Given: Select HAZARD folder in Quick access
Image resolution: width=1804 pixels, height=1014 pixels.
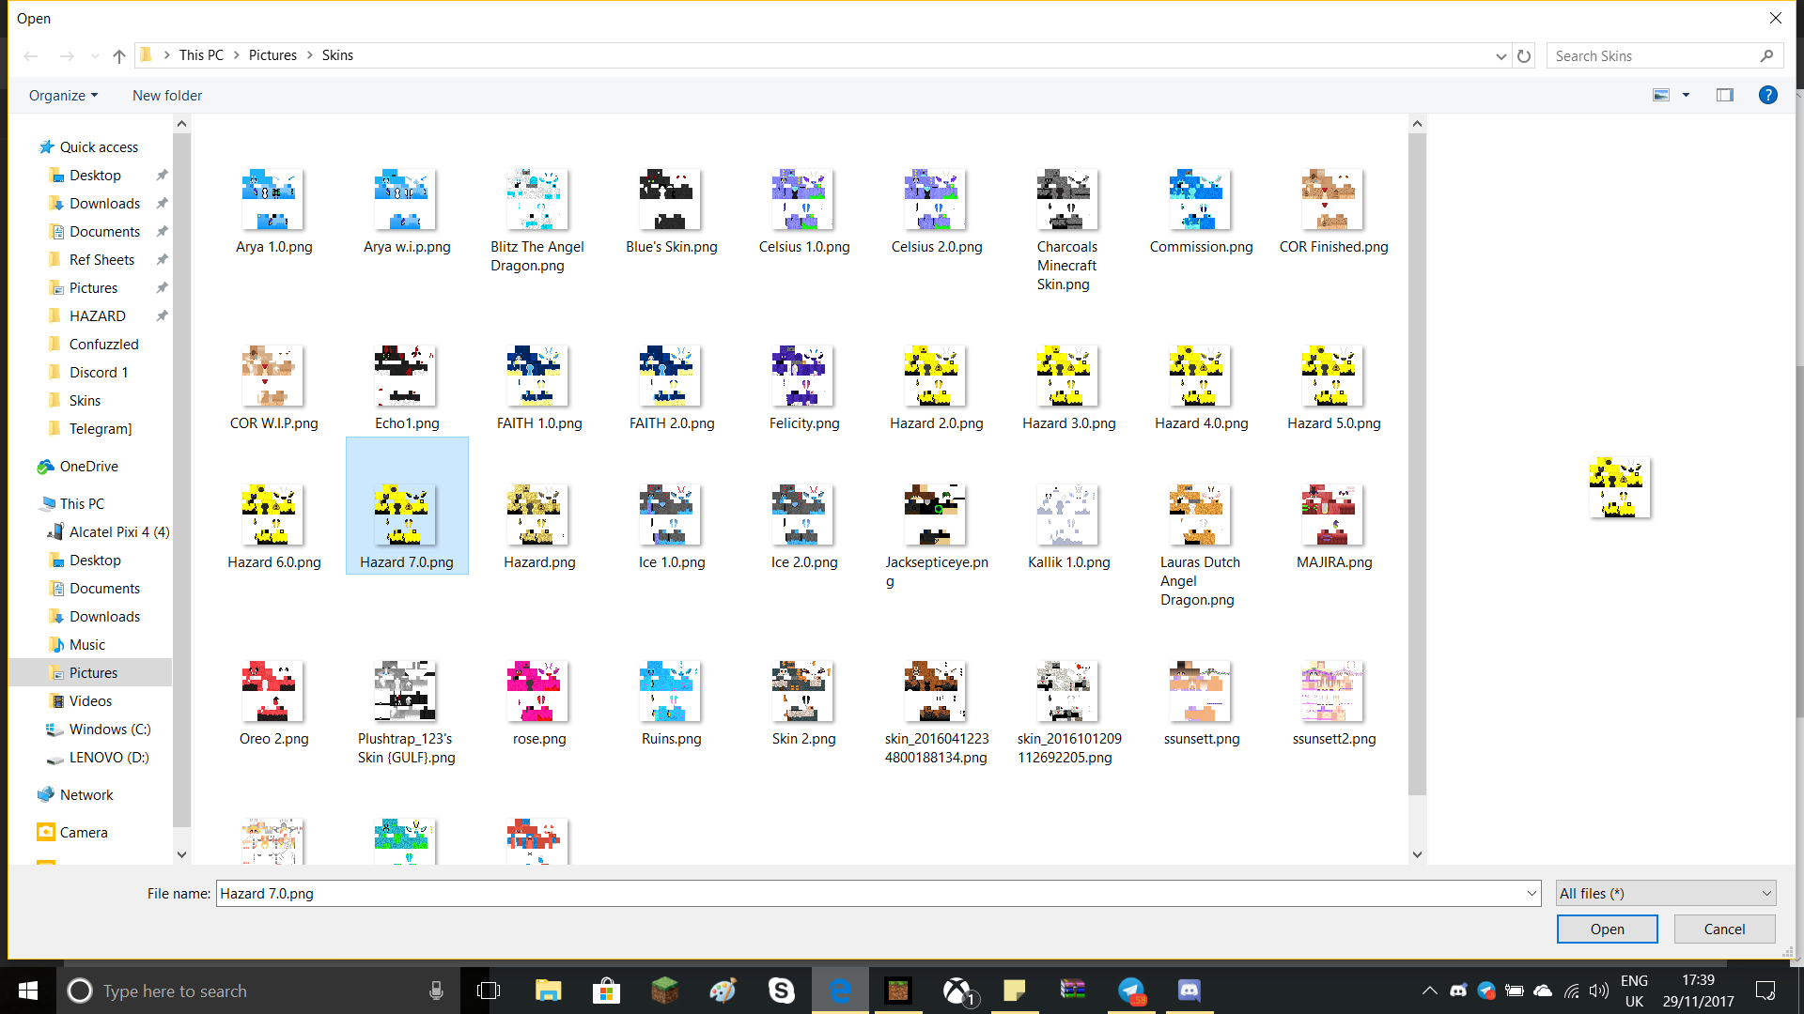Looking at the screenshot, I should tap(97, 316).
